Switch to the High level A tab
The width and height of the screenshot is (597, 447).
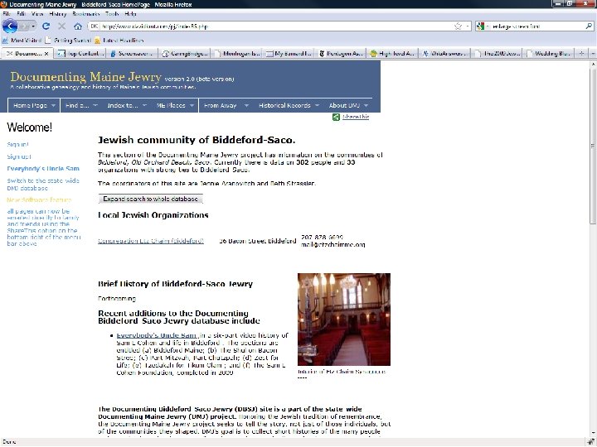393,54
